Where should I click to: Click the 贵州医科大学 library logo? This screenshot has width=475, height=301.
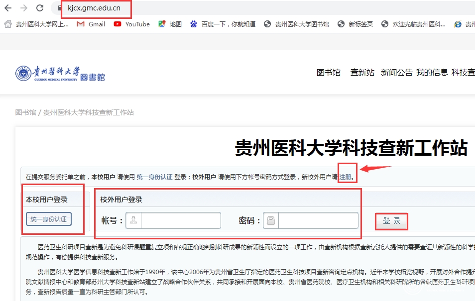point(60,74)
